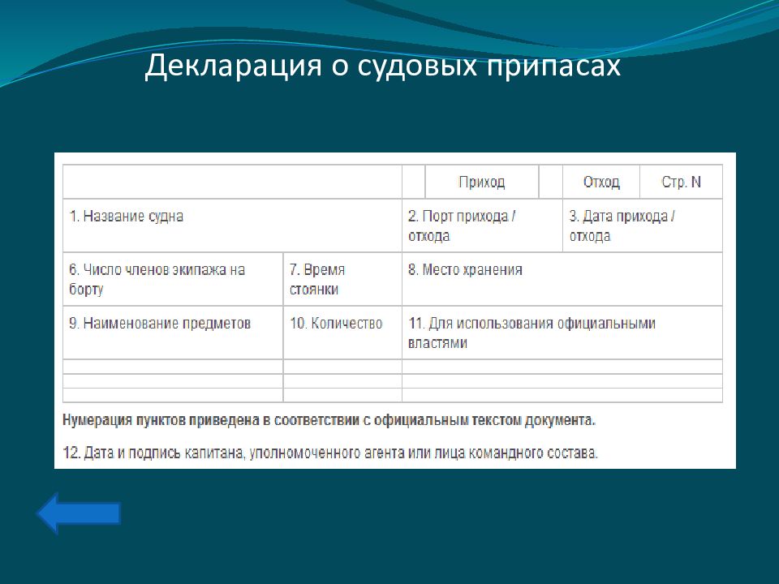Select cell '2. Порт прихода / отхода'

tap(482, 225)
